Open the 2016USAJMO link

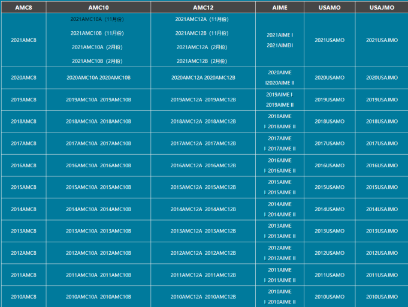click(x=382, y=165)
